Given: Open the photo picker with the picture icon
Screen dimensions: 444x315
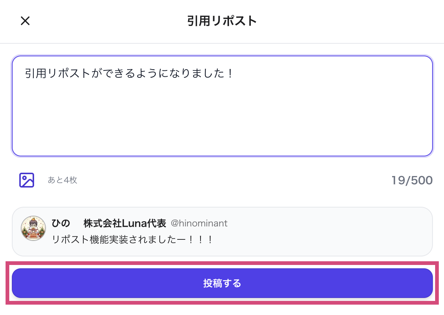Looking at the screenshot, I should click(26, 180).
